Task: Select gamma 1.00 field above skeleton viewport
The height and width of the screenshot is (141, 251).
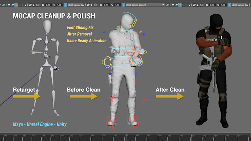Action: coord(59,5)
